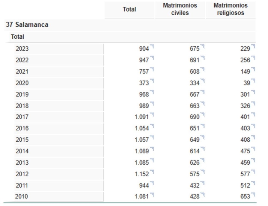Click the 2015 total value 1.057
The image size is (268, 206).
[142, 140]
